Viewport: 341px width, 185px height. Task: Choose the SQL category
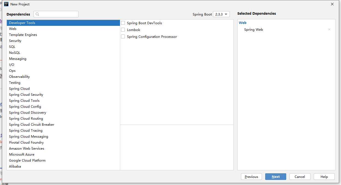[12, 47]
